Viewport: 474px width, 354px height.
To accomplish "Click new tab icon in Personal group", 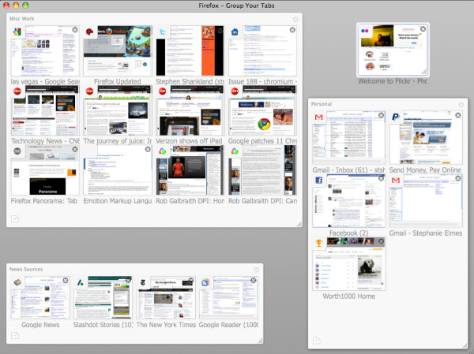I will [317, 340].
